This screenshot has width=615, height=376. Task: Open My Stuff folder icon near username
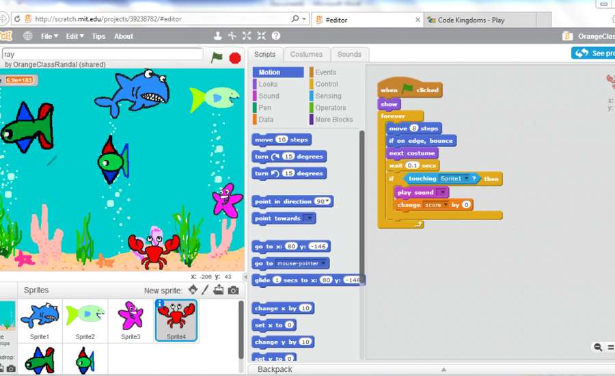click(x=567, y=36)
